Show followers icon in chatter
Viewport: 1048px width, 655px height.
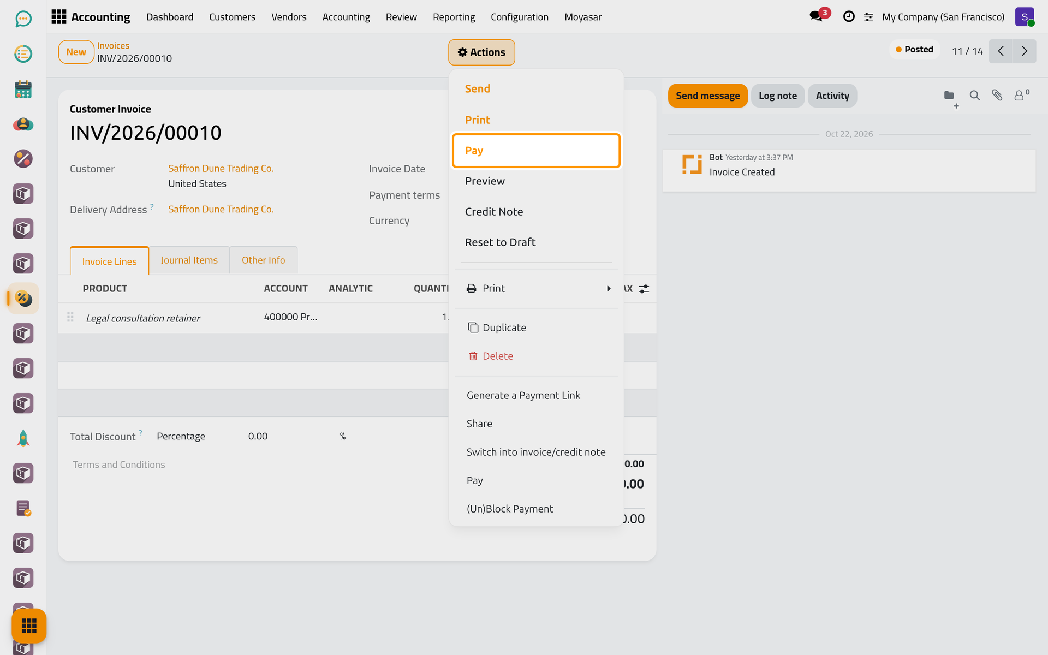pyautogui.click(x=1021, y=95)
